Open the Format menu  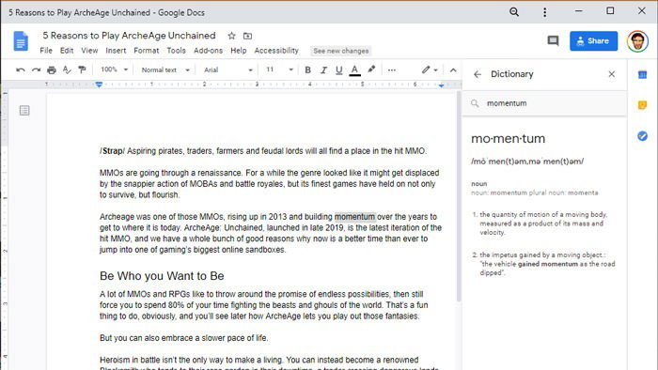point(146,51)
